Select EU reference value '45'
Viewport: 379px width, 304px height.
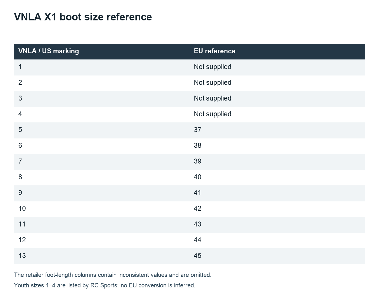[198, 256]
